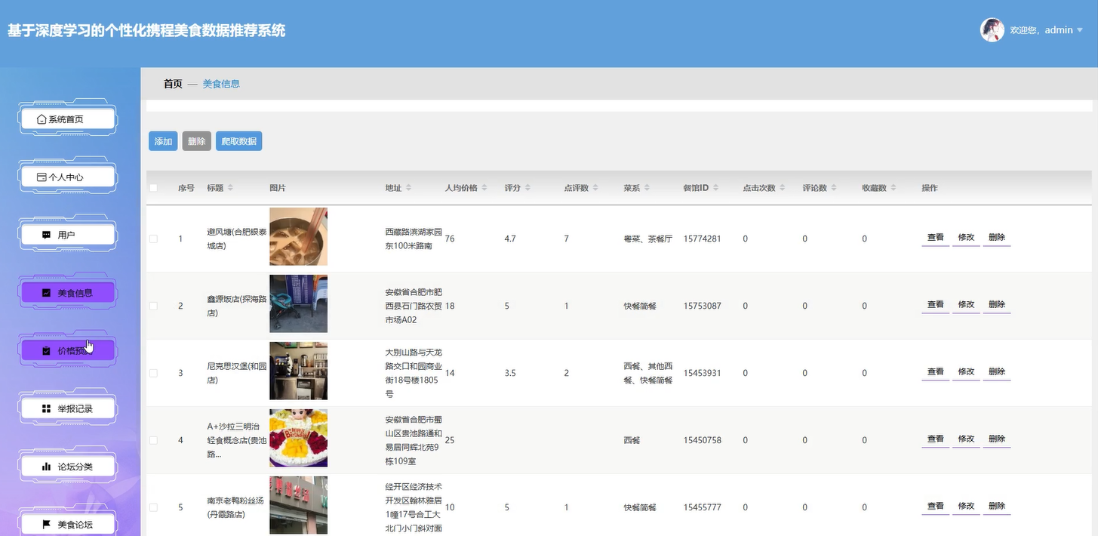Click the clipboard icon beside 价格预测
1098x536 pixels.
pos(46,350)
